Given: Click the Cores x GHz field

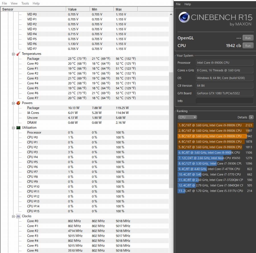Looking at the screenshot, I should (x=224, y=70).
